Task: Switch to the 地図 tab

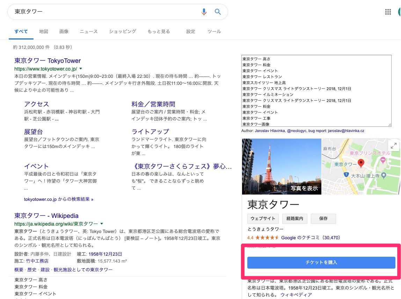Action: [x=44, y=31]
